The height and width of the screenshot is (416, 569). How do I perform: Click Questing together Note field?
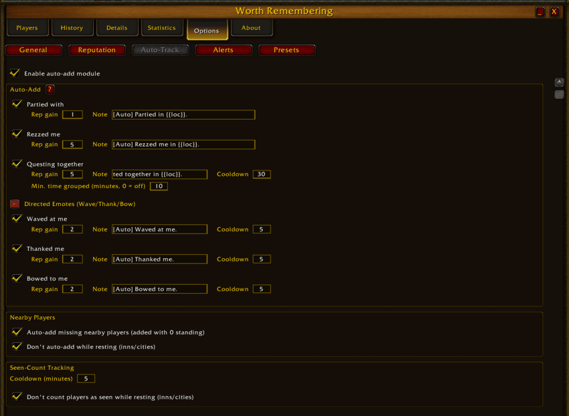coord(160,175)
